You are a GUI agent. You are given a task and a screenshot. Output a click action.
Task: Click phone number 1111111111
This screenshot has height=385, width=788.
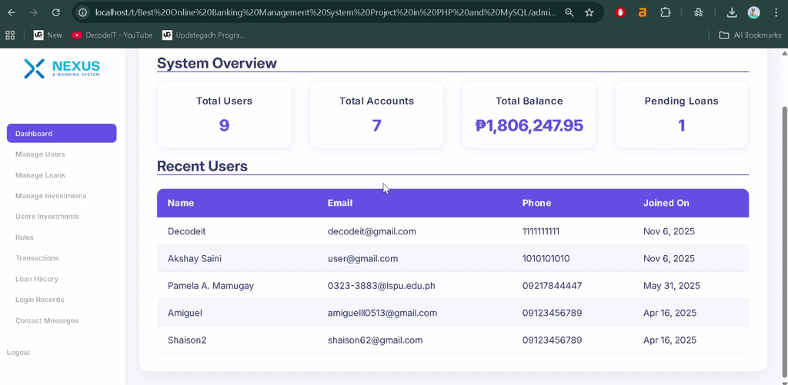(x=541, y=231)
